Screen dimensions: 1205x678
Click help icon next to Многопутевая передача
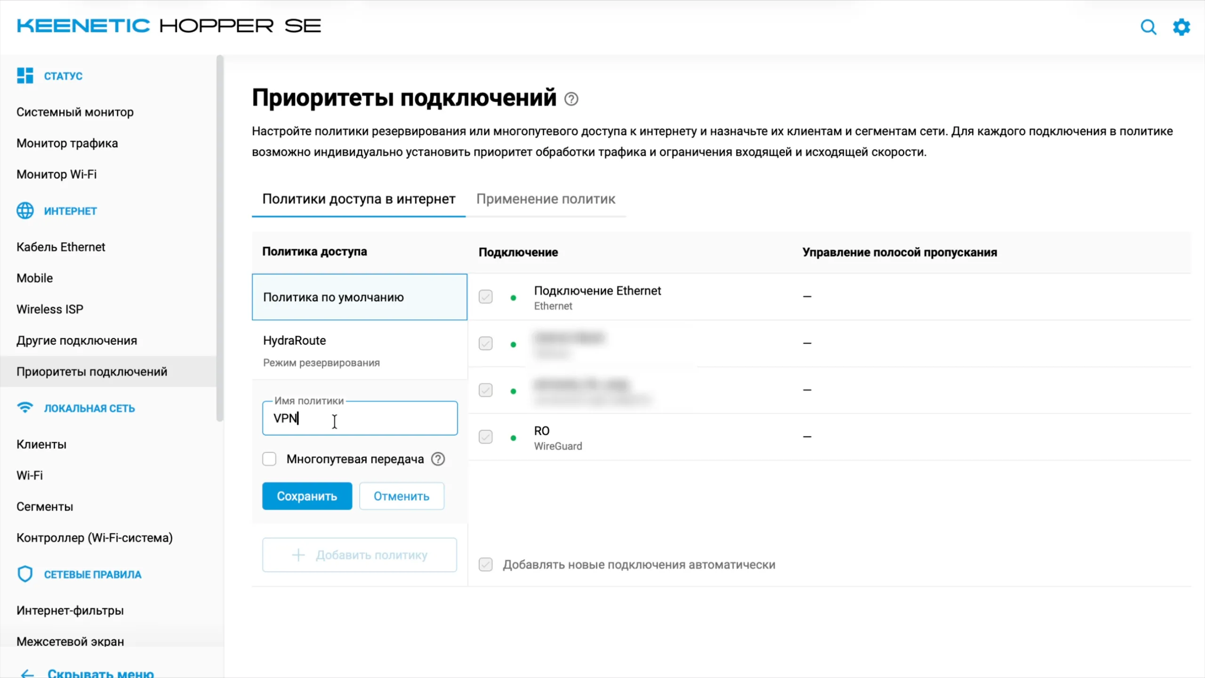click(438, 459)
